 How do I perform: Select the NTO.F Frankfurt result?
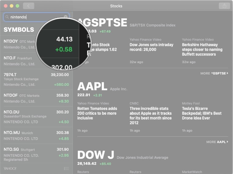click(36, 61)
